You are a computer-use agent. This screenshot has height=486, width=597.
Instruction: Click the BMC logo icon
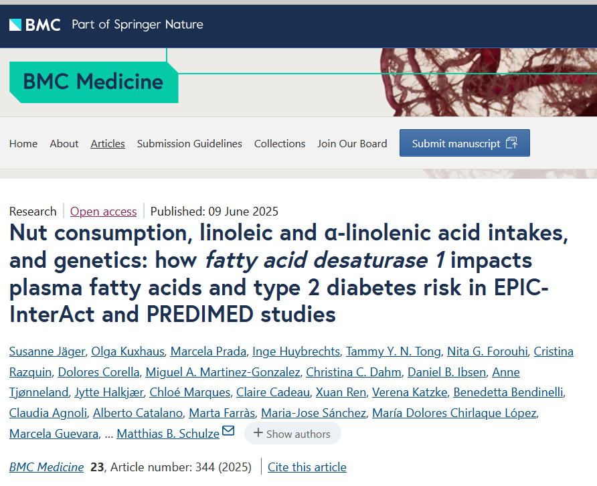tap(15, 25)
